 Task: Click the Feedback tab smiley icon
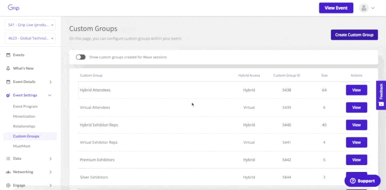[381, 104]
